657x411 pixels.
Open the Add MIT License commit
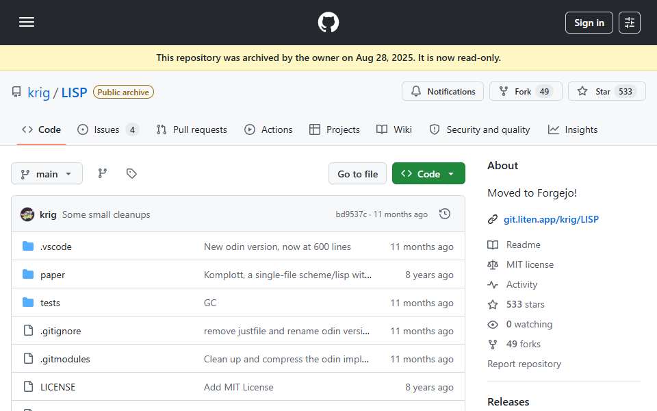click(x=238, y=387)
